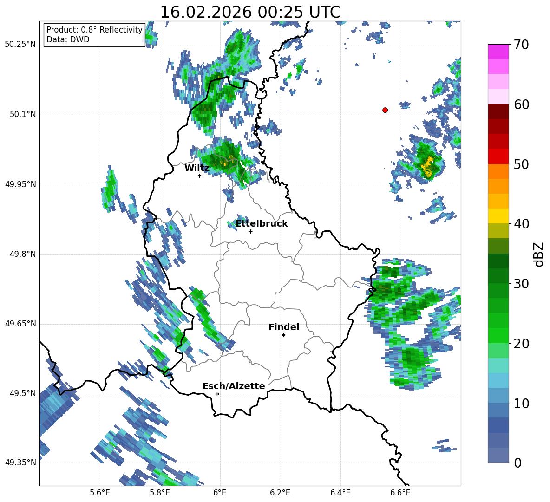Click the Findel city label
Image resolution: width=550 pixels, height=502 pixels.
pyautogui.click(x=284, y=327)
